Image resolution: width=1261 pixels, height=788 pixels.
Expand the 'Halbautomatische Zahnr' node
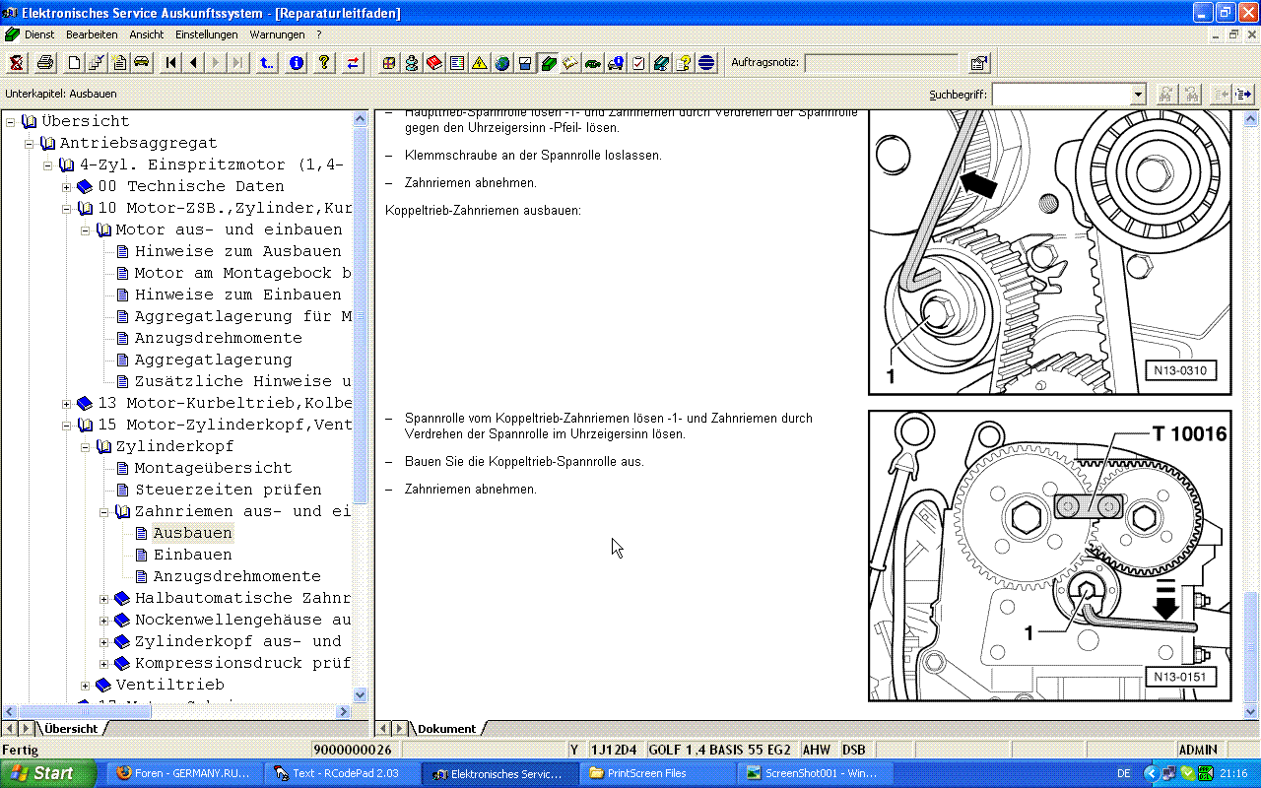(x=104, y=598)
